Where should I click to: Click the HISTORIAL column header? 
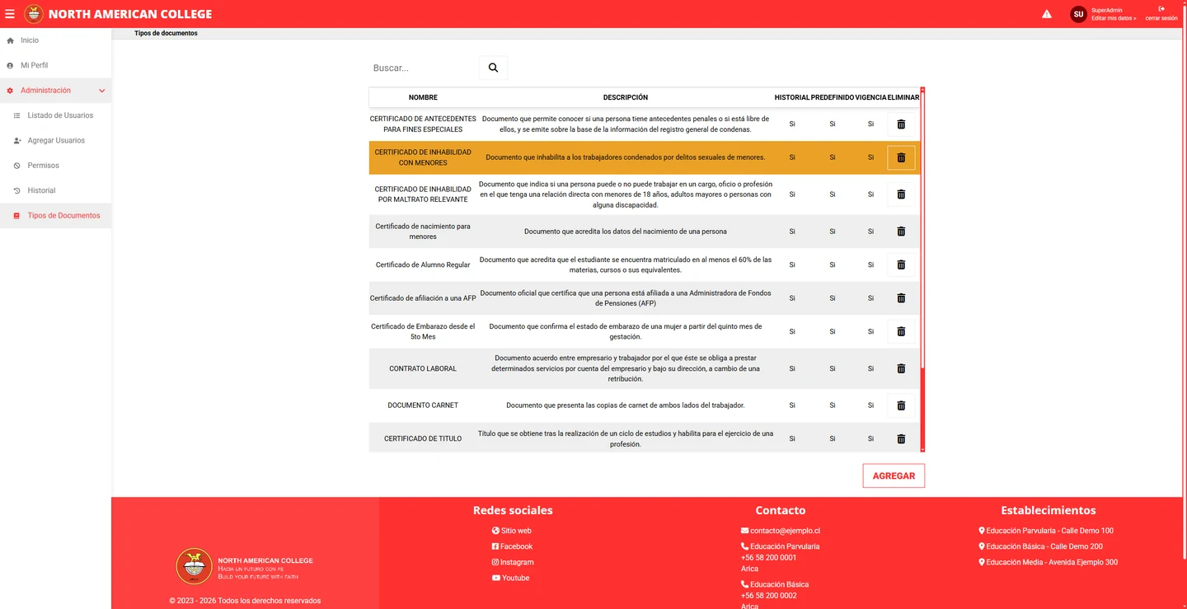click(x=792, y=97)
